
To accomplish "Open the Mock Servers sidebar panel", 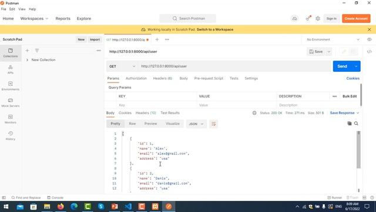I will pyautogui.click(x=11, y=102).
